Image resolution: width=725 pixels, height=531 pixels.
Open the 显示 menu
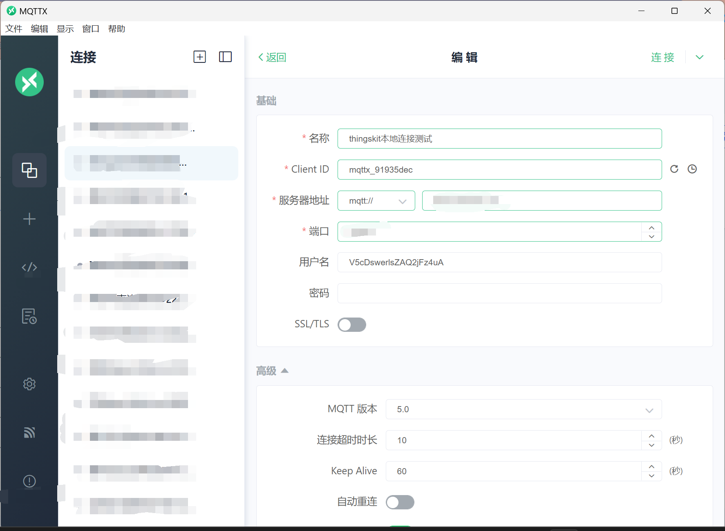pyautogui.click(x=65, y=29)
